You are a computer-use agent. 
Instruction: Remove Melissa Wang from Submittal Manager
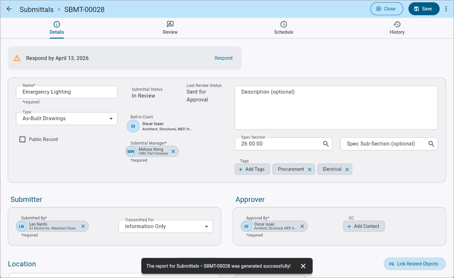pyautogui.click(x=173, y=152)
